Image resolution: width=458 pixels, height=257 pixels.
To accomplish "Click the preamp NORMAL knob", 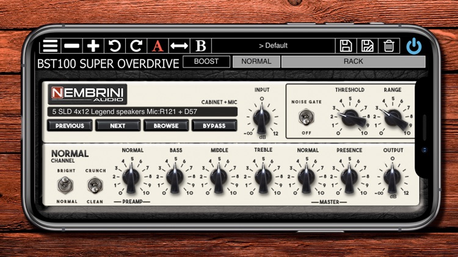I will [x=131, y=177].
